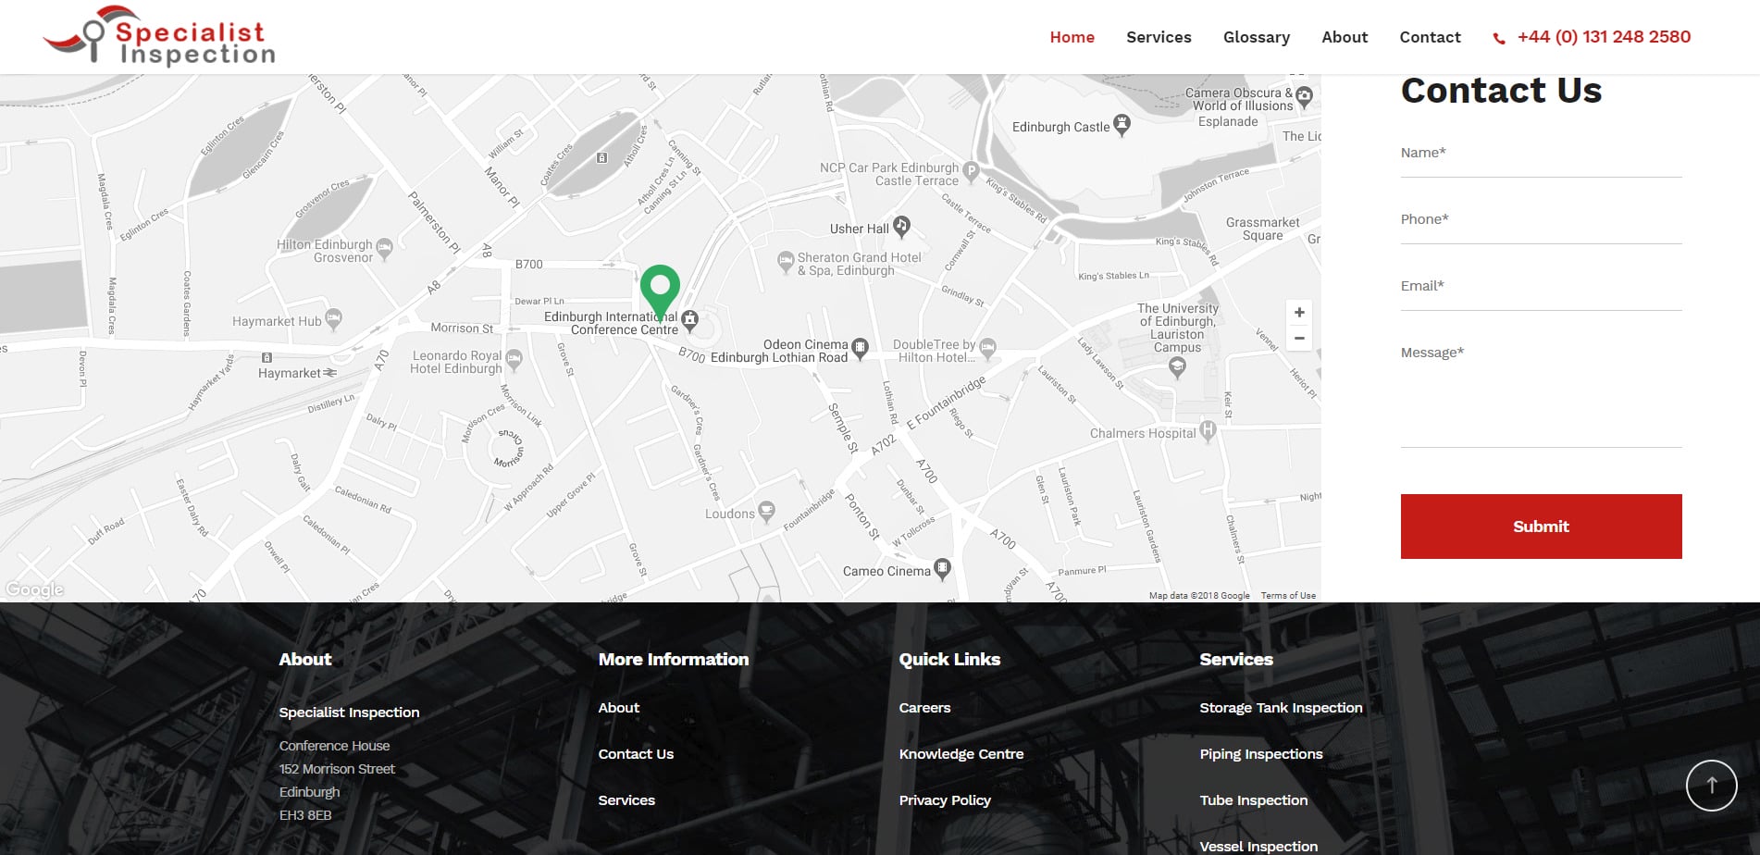Click the Loudons map marker icon

pyautogui.click(x=766, y=511)
